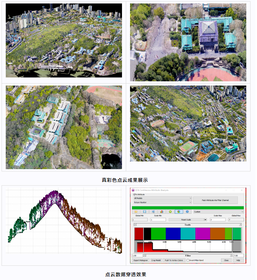257x280 pixels.
Task: Click the Global Min value field
Action: click(140, 220)
